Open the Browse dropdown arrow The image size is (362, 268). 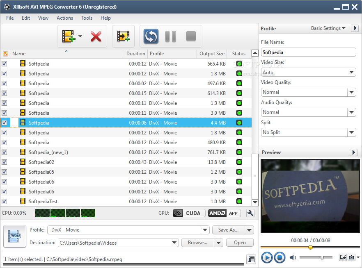coord(218,243)
